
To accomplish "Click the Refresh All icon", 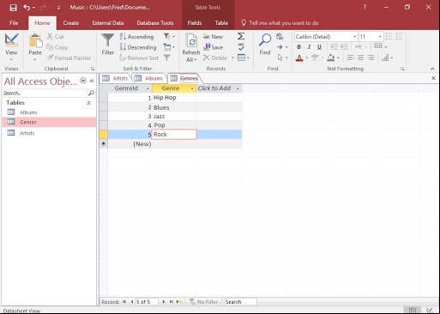I will pyautogui.click(x=191, y=41).
